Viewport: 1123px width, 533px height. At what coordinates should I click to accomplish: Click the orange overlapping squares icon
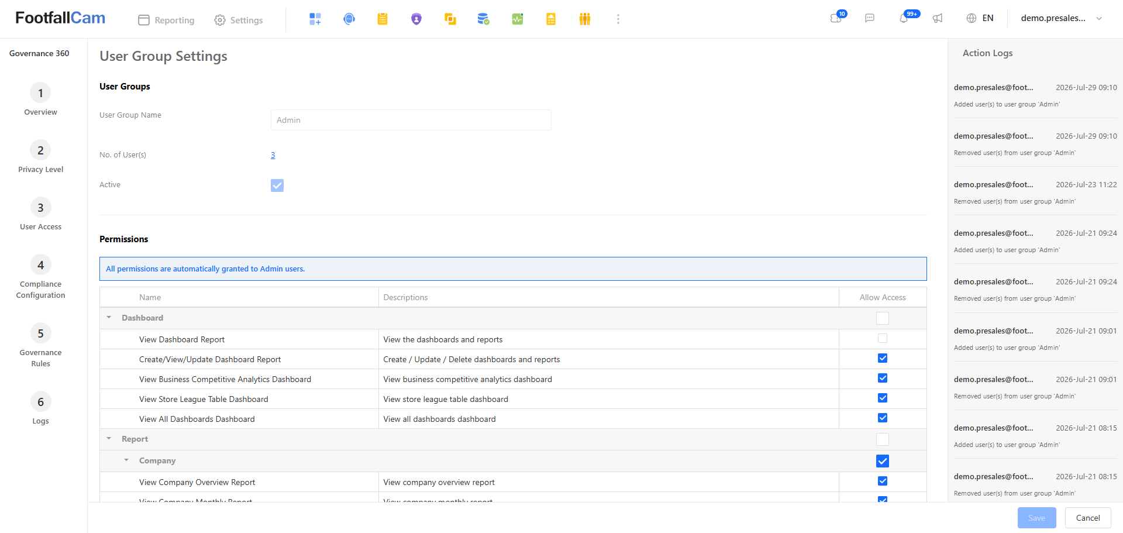point(450,19)
